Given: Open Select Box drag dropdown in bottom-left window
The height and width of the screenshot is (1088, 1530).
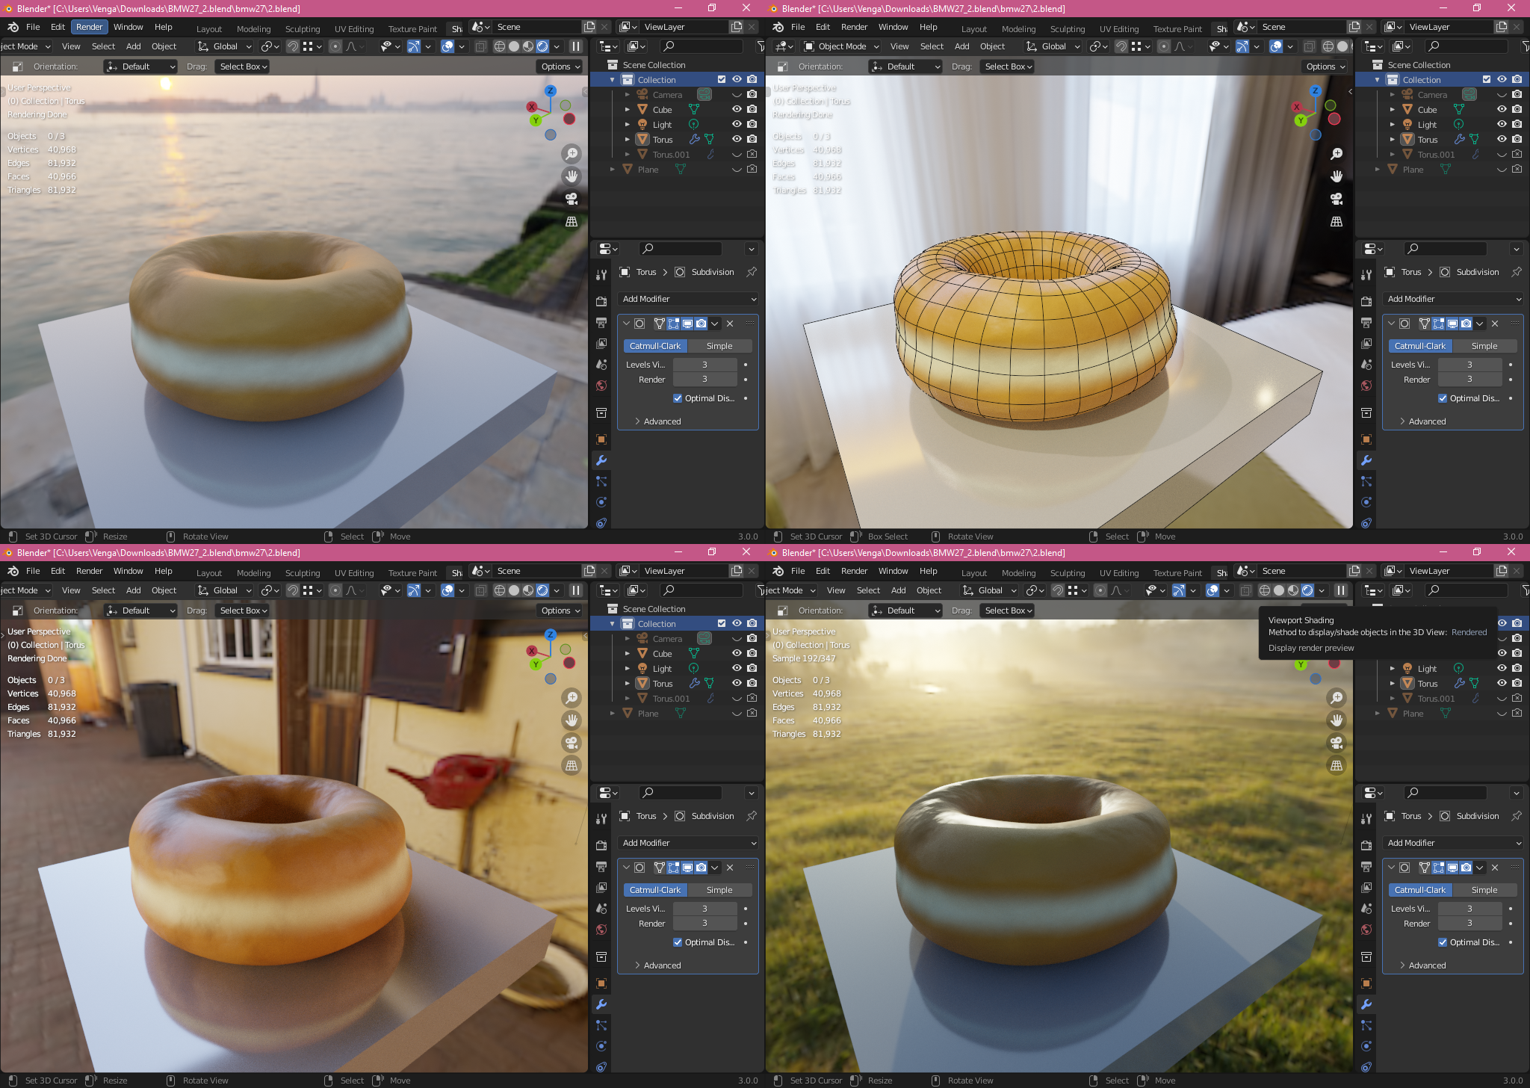Looking at the screenshot, I should coord(243,611).
